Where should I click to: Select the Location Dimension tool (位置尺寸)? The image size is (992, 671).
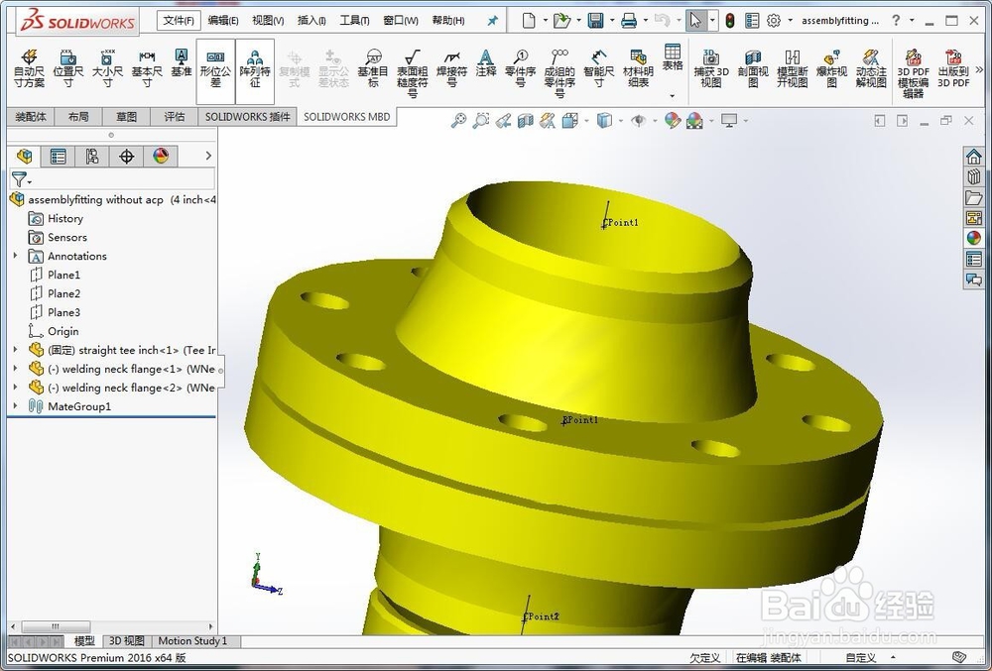tap(68, 69)
